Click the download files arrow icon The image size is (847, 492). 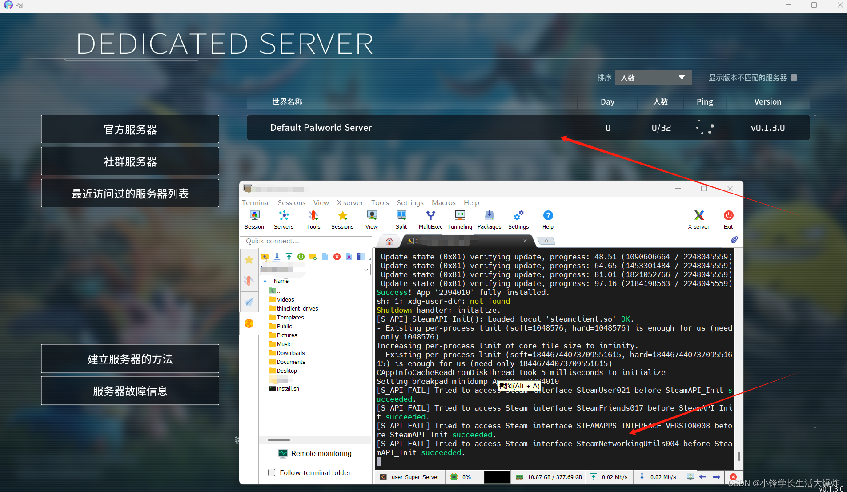click(277, 257)
